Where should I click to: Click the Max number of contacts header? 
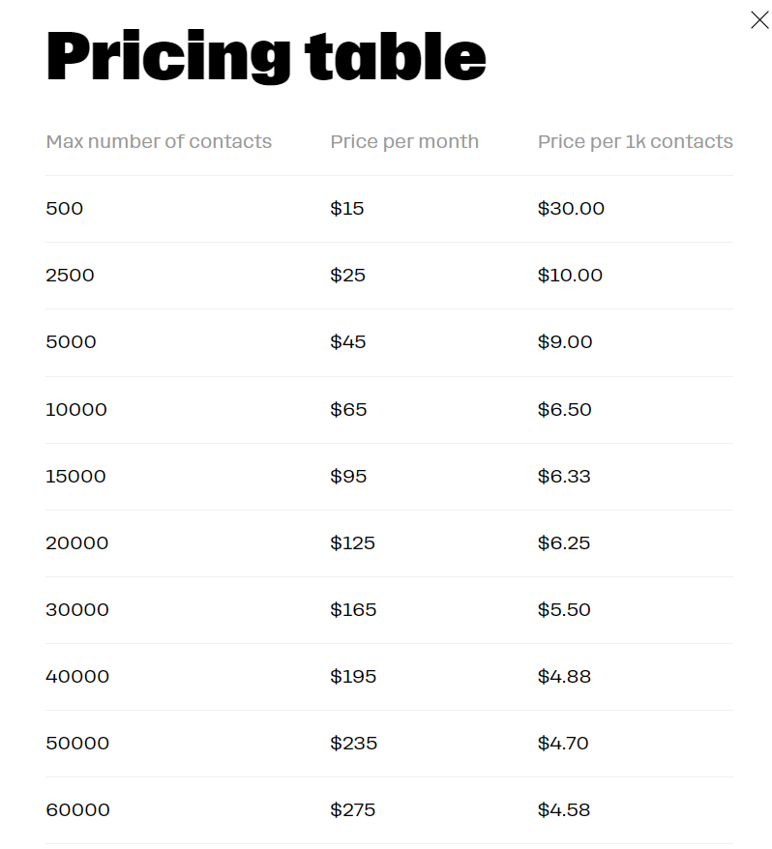tap(159, 141)
